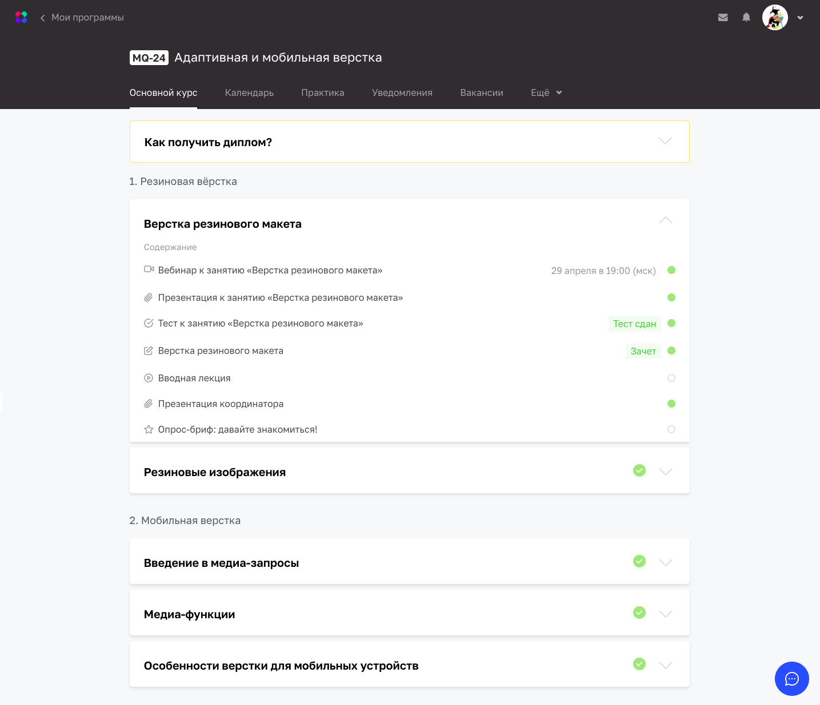
Task: Open the Ещё dropdown menu
Action: pyautogui.click(x=546, y=92)
